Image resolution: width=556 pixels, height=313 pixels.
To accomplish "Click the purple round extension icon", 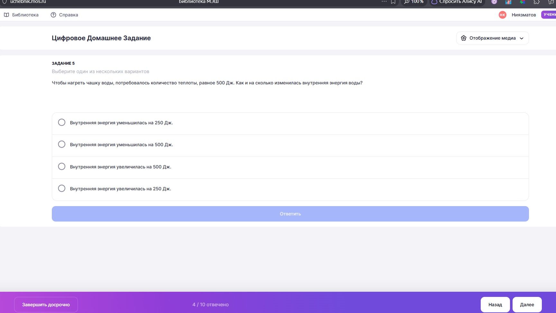I will pyautogui.click(x=494, y=2).
